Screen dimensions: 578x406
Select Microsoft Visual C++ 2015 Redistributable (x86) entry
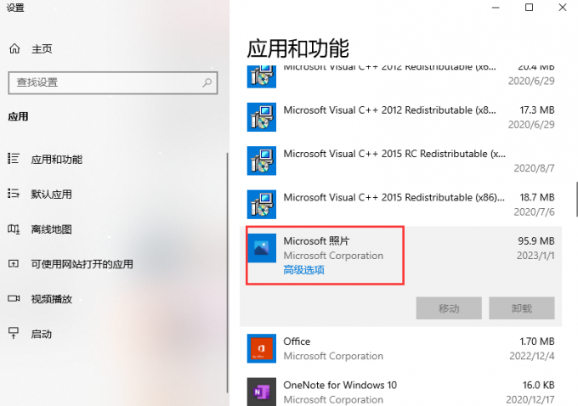pos(400,205)
